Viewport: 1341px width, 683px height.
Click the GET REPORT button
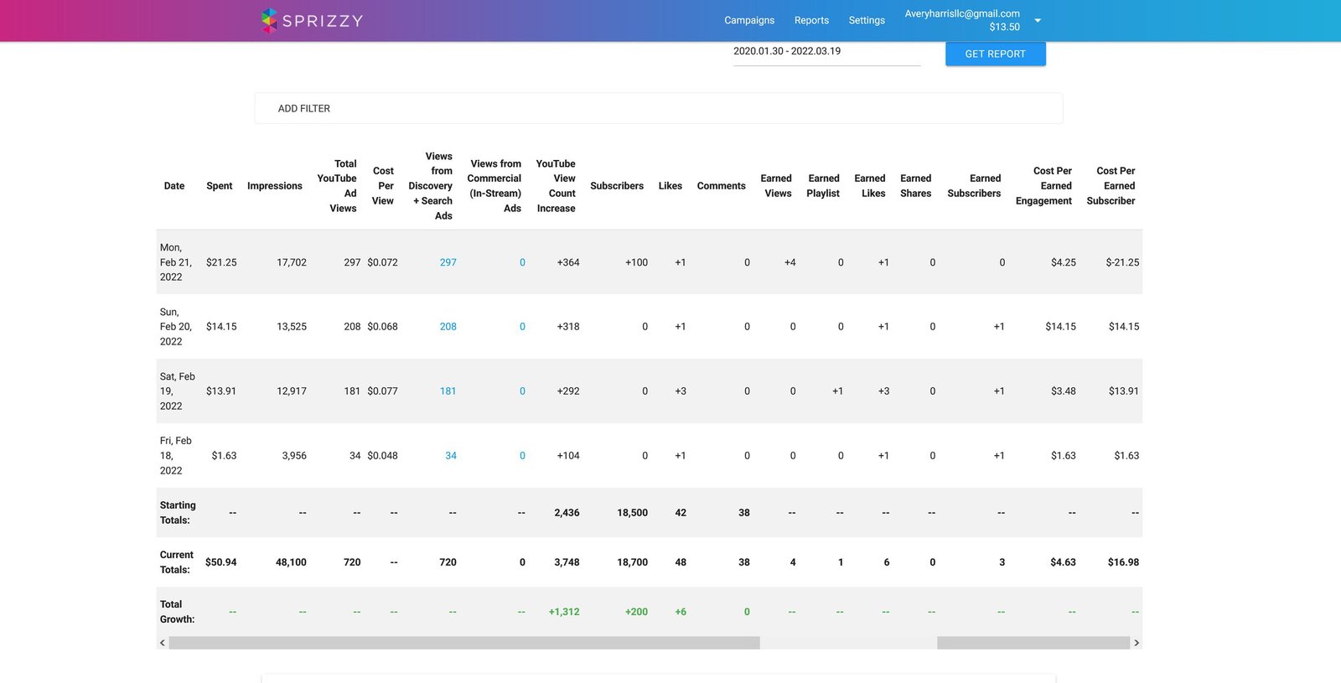[995, 54]
